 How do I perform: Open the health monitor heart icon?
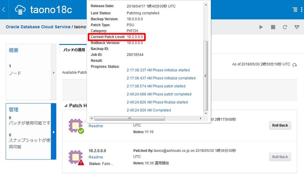click(297, 27)
